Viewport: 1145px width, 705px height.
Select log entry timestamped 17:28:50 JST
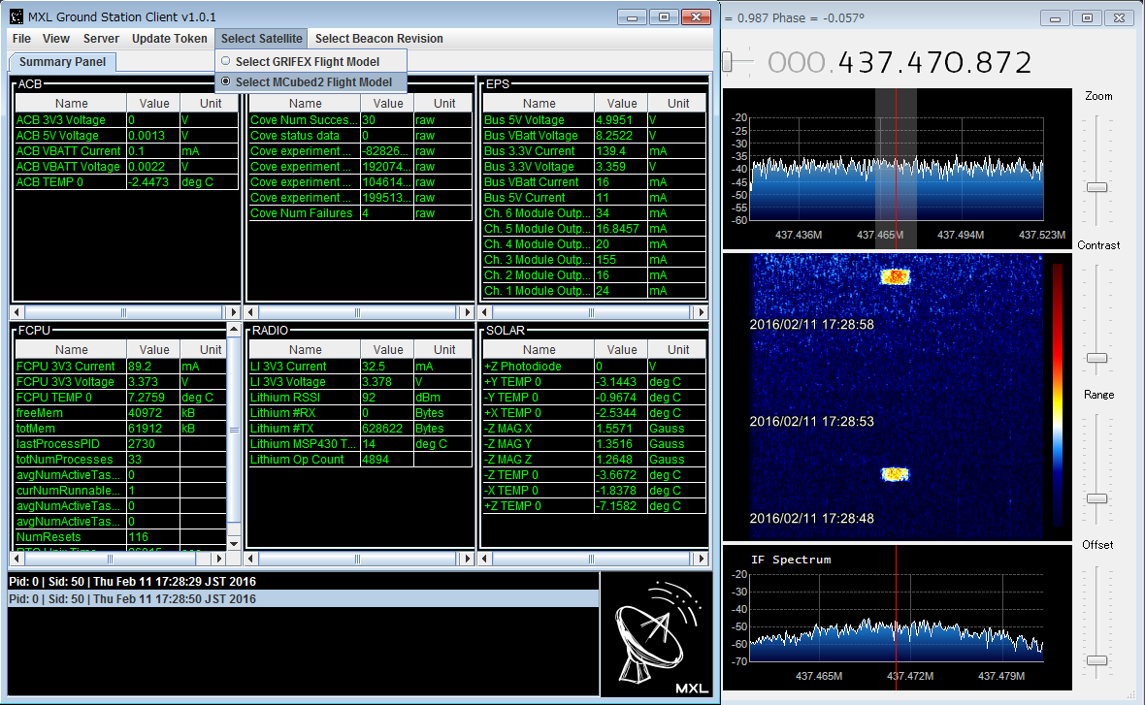point(304,599)
